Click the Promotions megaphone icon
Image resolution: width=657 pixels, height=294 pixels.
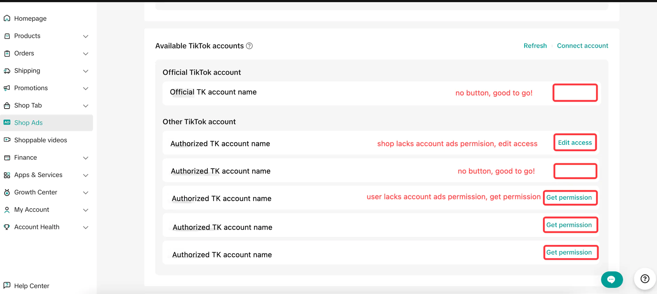pos(7,88)
